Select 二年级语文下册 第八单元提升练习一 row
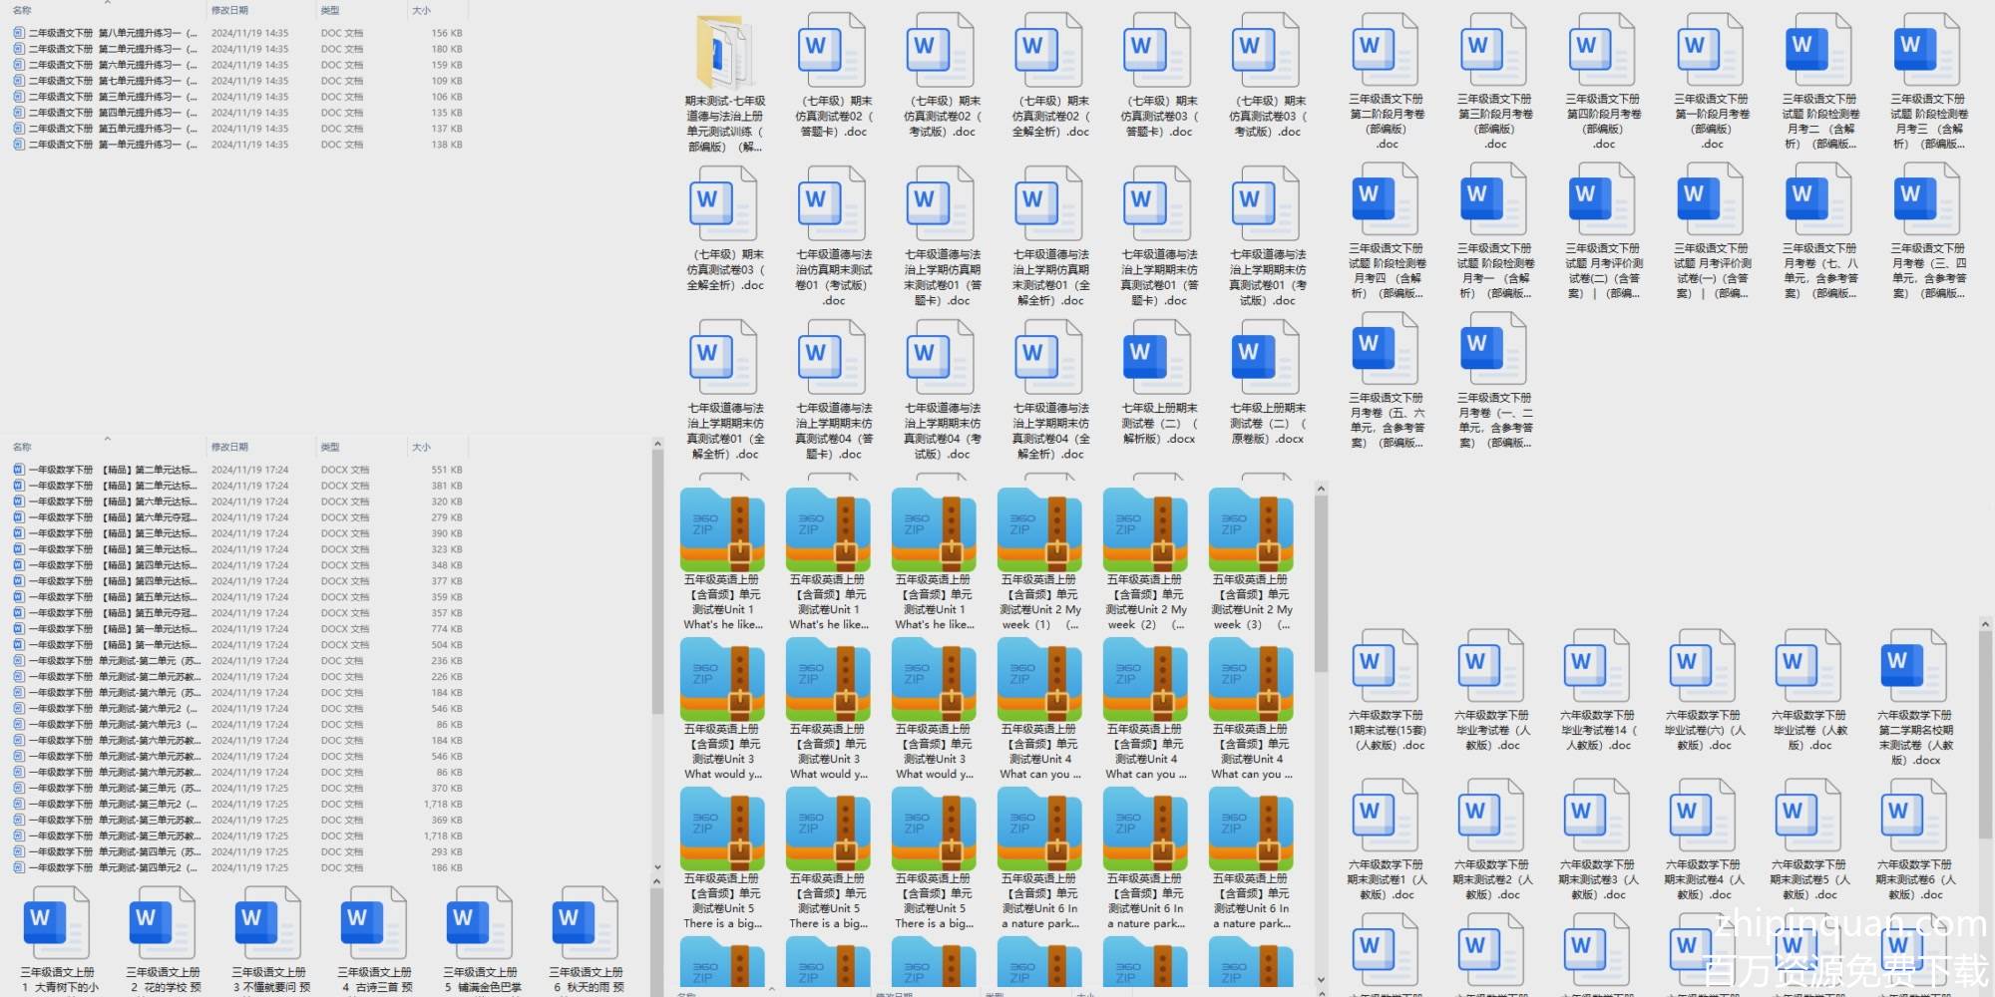The image size is (1995, 997). (x=110, y=33)
